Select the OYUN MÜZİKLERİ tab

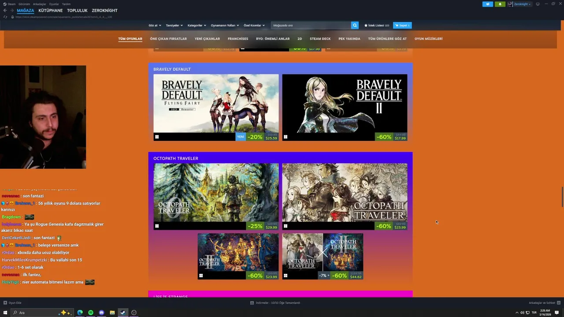pos(428,39)
